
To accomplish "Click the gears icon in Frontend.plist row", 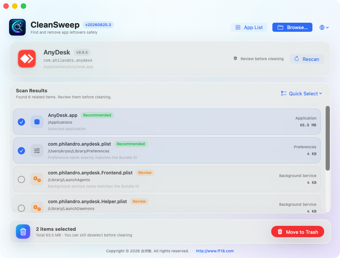I will tap(37, 179).
